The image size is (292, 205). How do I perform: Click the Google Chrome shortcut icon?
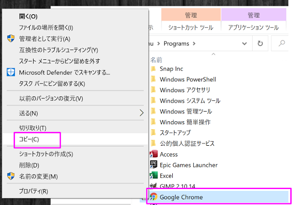(x=153, y=197)
